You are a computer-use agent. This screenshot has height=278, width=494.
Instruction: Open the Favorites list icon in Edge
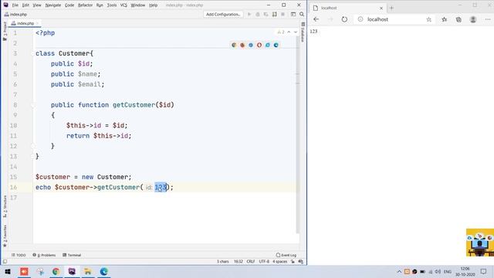pos(445,19)
